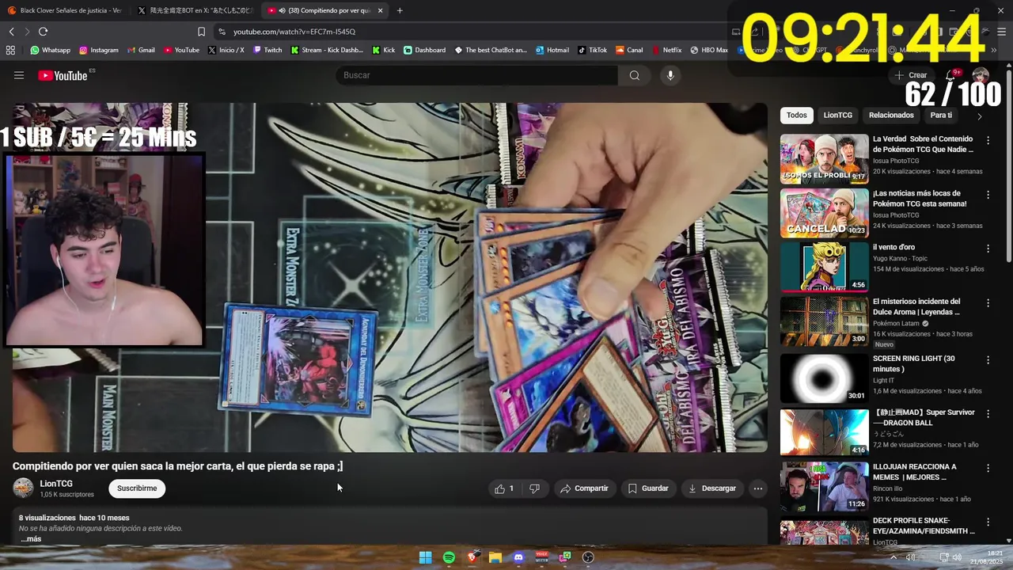The width and height of the screenshot is (1013, 570).
Task: Open Windows Start menu
Action: click(x=425, y=557)
